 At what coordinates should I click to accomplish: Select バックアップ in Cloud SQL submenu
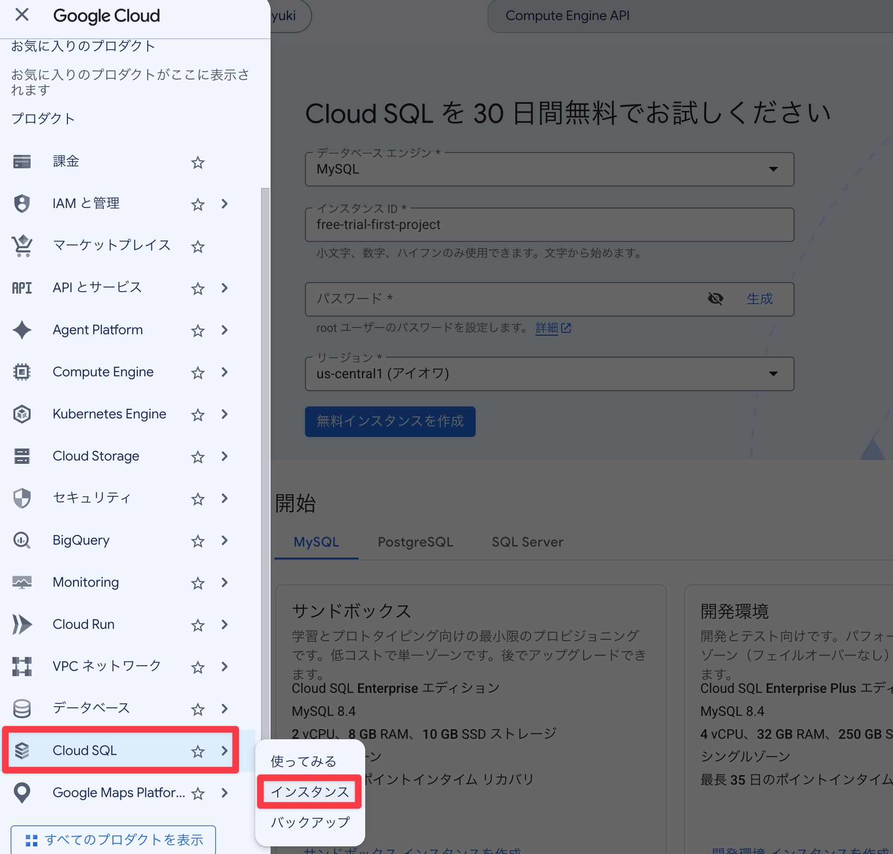point(310,822)
